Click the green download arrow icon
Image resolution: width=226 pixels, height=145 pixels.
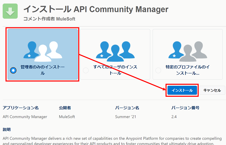point(10,11)
